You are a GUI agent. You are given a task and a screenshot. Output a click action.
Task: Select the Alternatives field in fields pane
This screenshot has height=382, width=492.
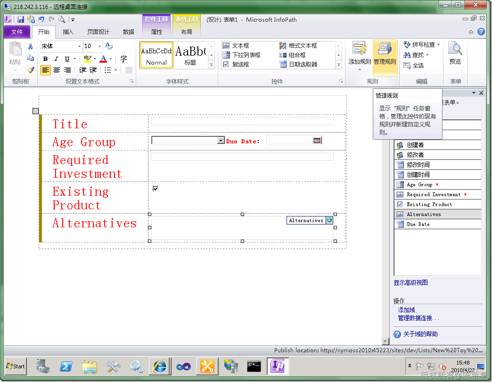click(x=438, y=215)
